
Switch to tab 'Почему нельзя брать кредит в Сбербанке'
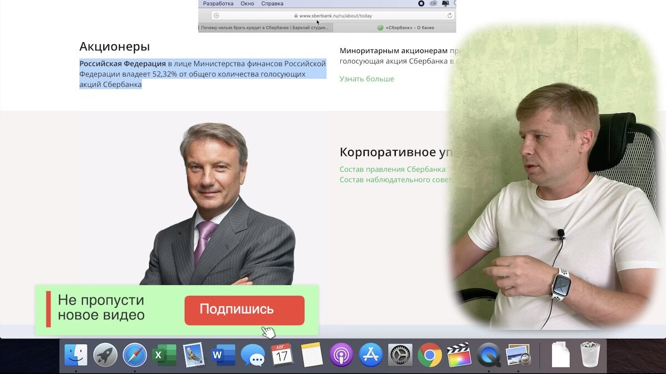coord(265,27)
